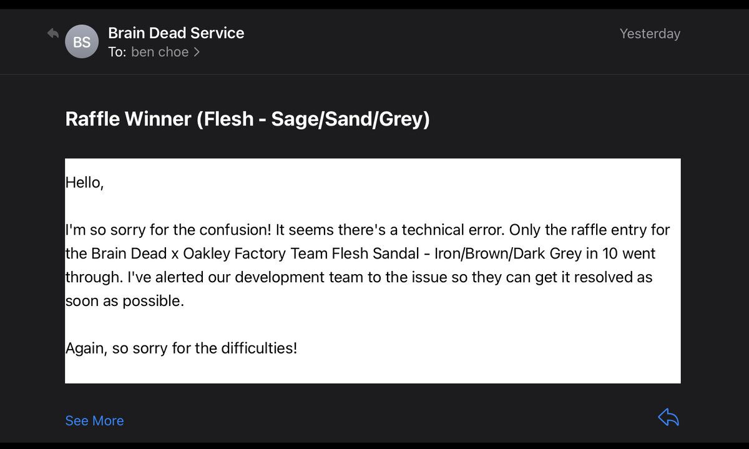The width and height of the screenshot is (749, 449).
Task: Click the "Hello," greeting line
Action: pyautogui.click(x=84, y=183)
